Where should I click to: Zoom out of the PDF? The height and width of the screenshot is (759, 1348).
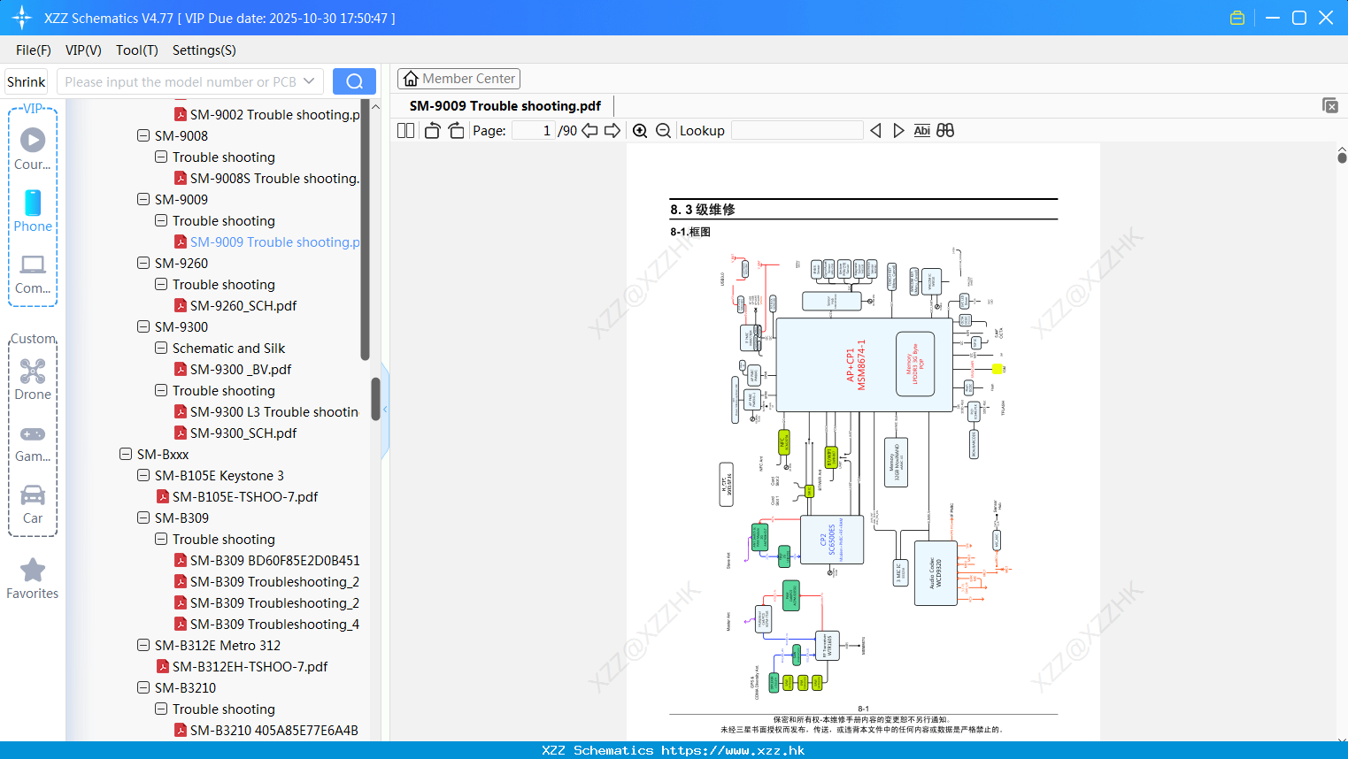tap(663, 131)
